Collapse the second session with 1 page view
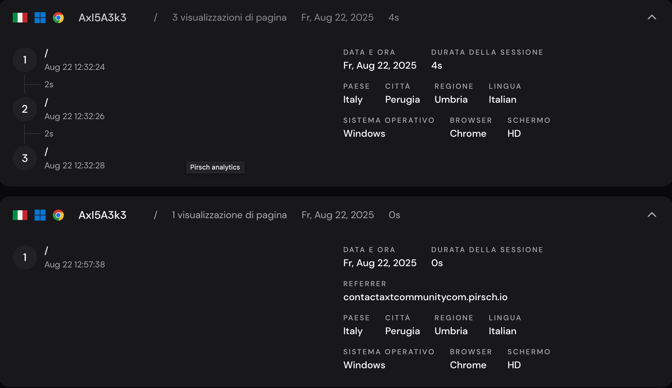 pos(652,215)
